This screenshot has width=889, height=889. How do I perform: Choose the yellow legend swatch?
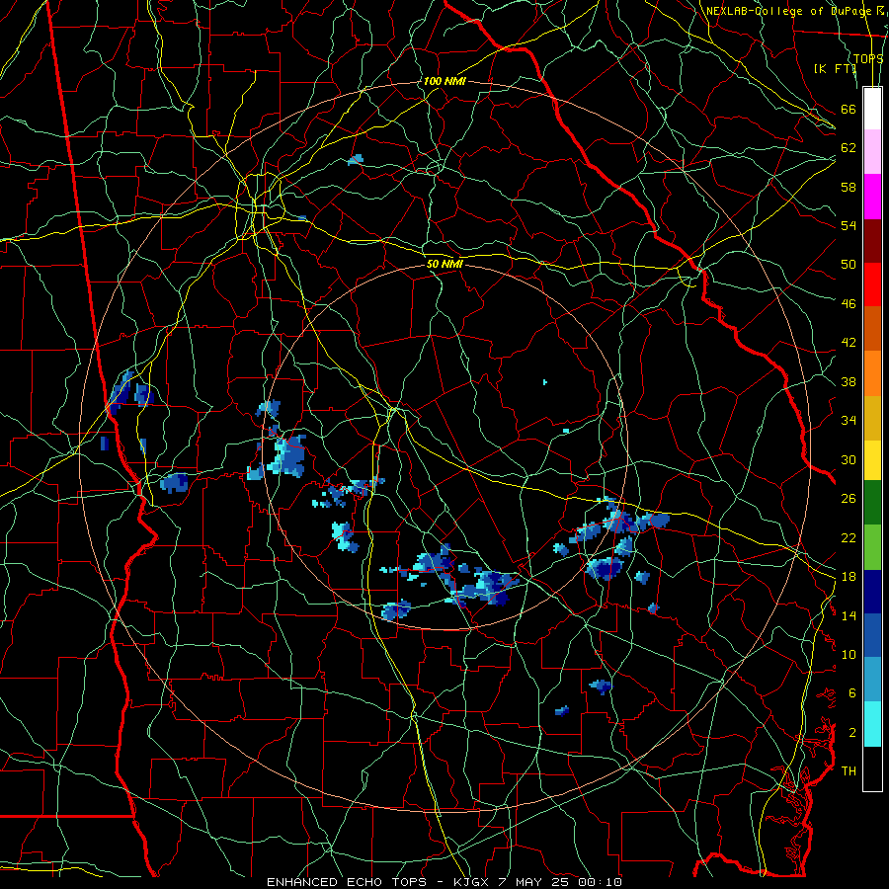click(x=872, y=460)
